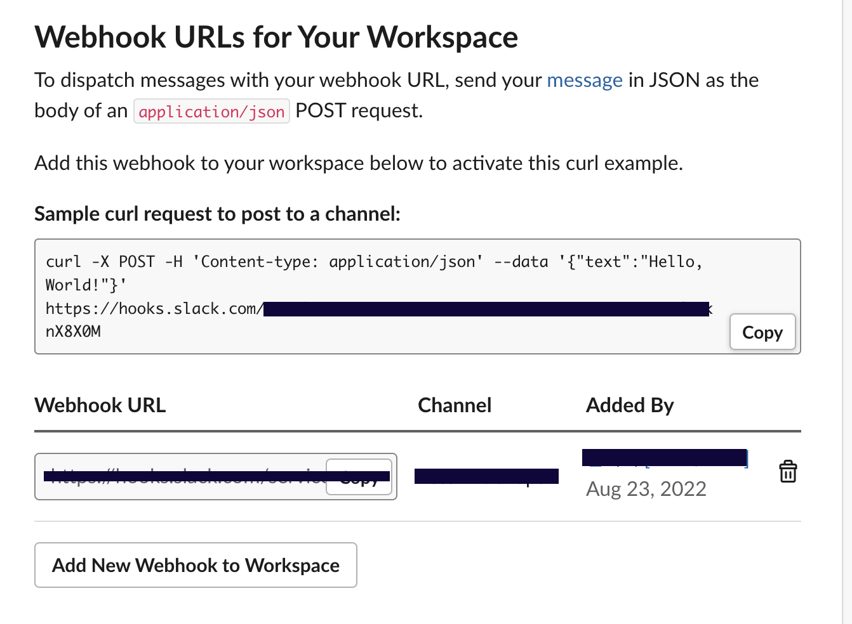Copy the sample curl request

[762, 332]
